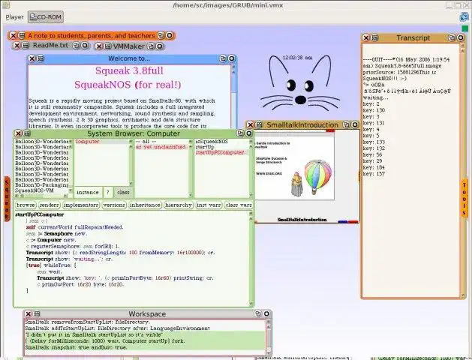Open window menu of the System Browser
Image resolution: width=472 pixels, height=360 pixels.
[27, 133]
